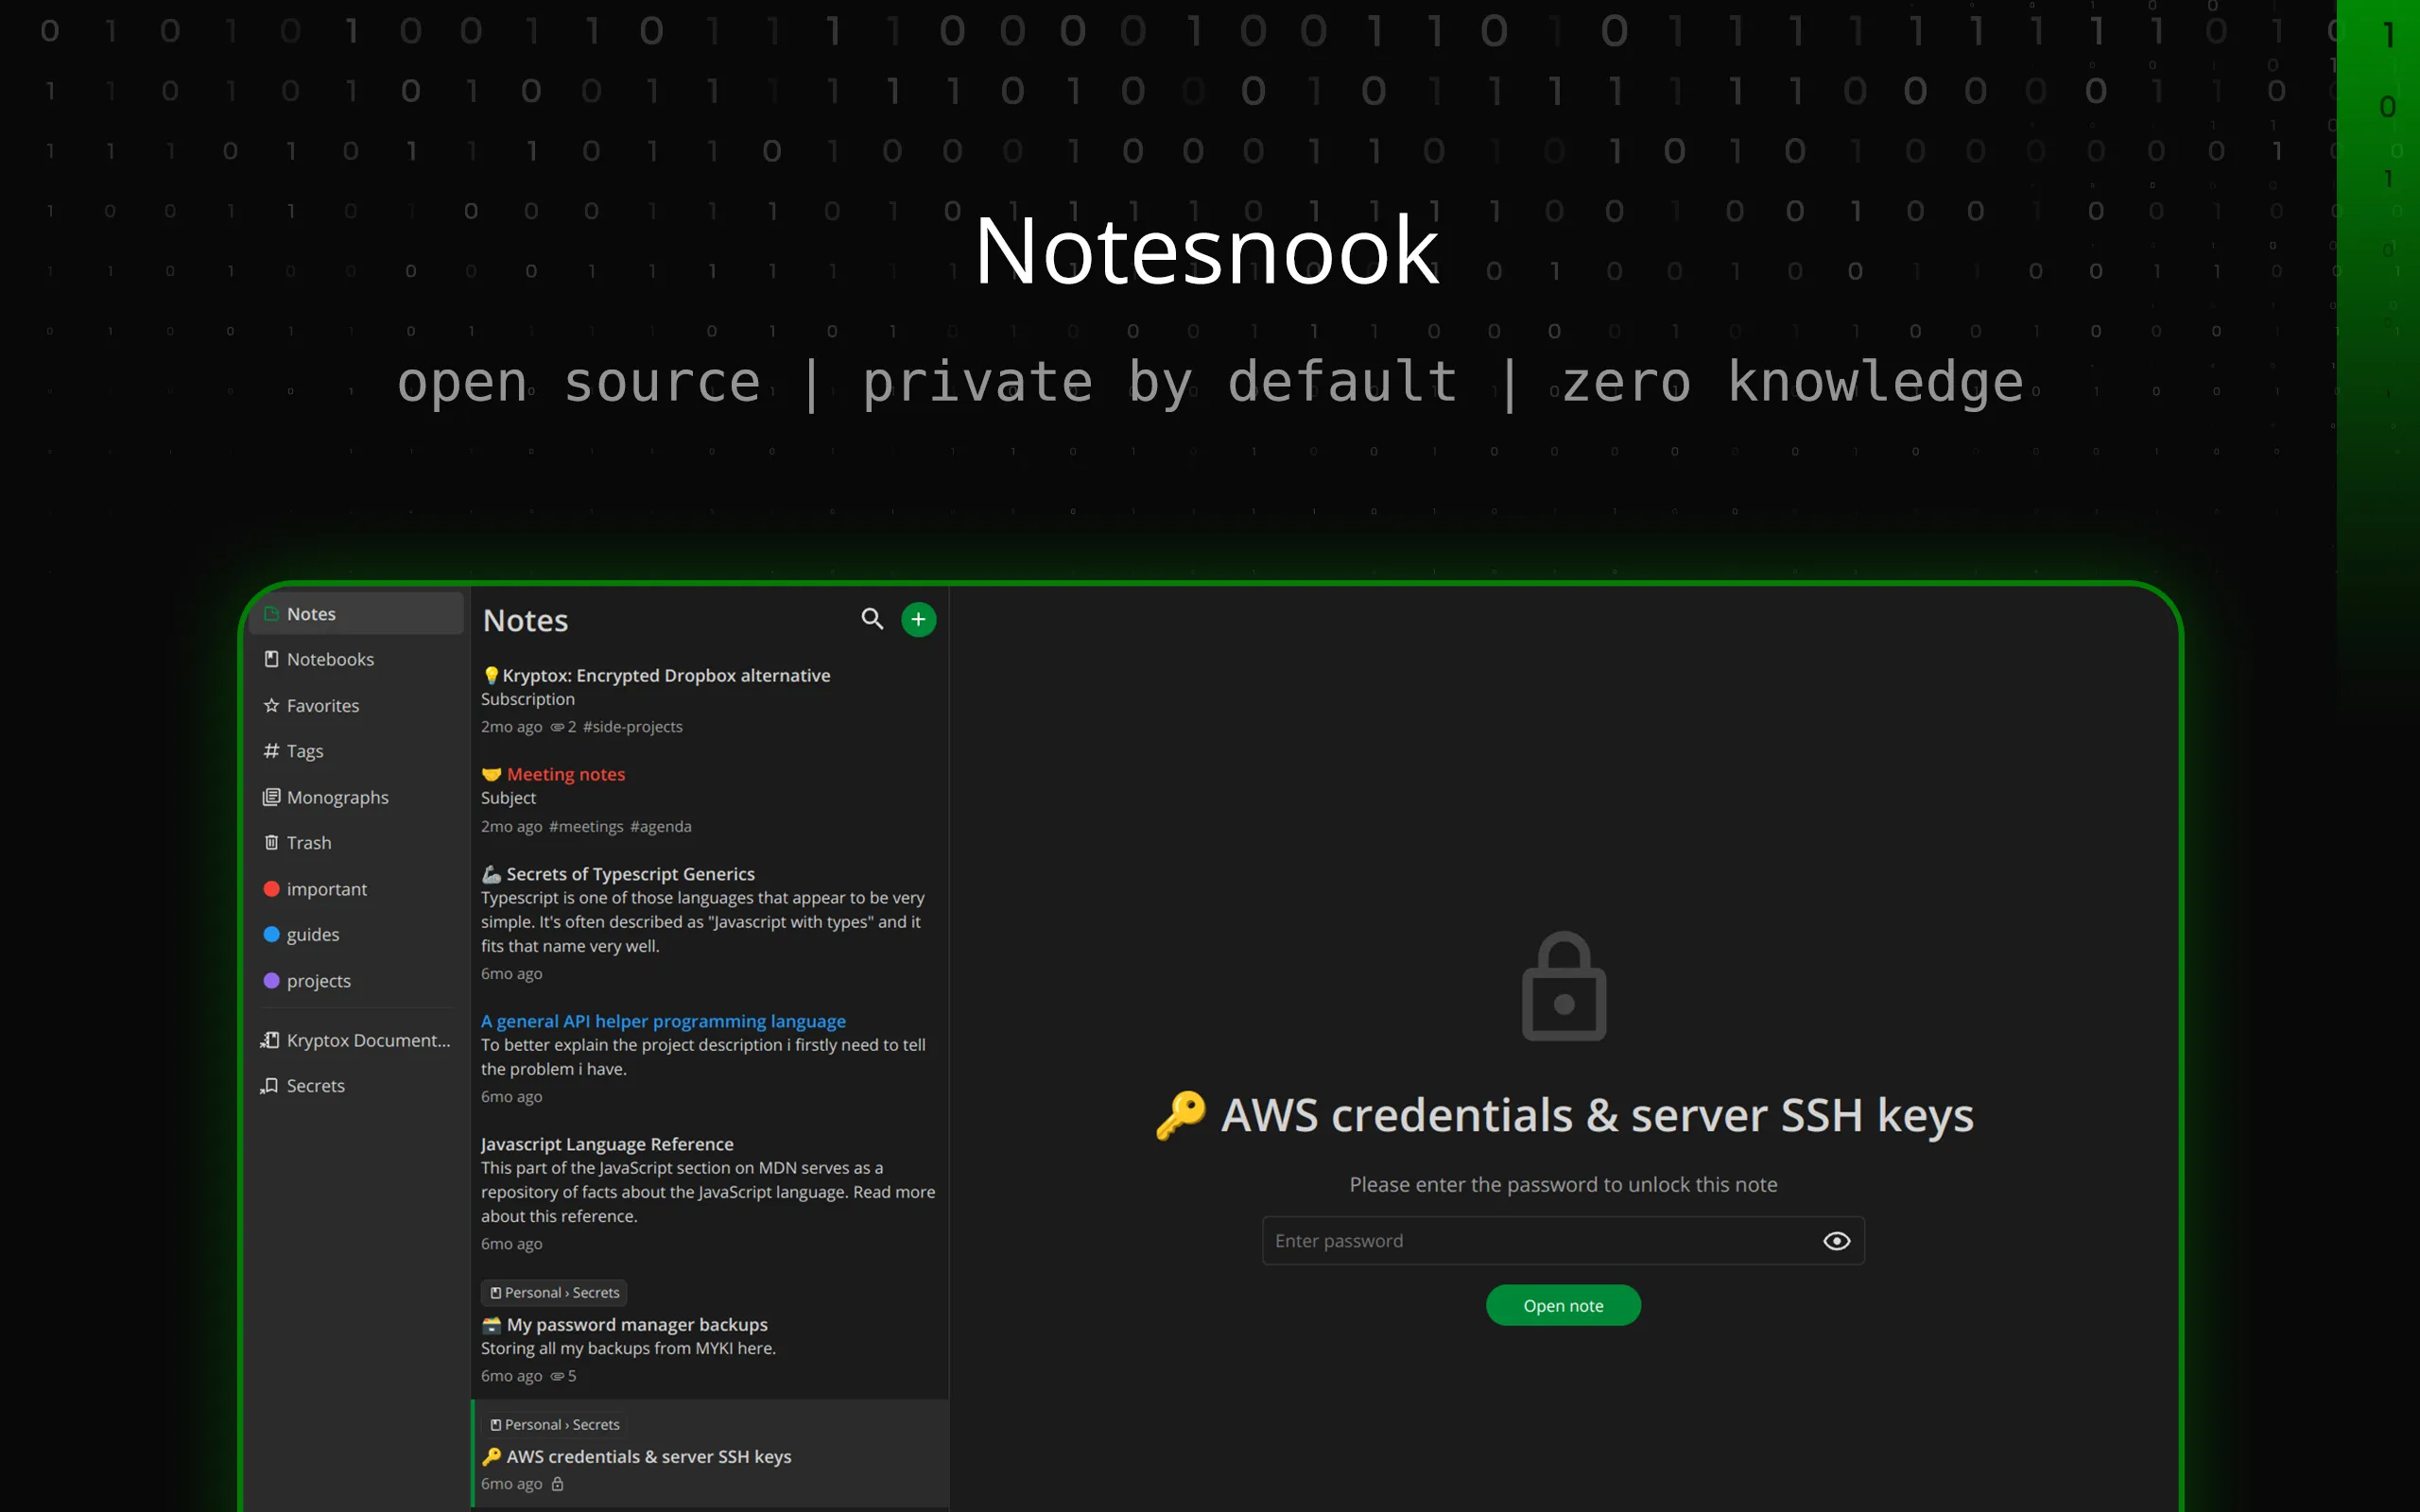Click the Personal › Secrets notebook chip
2420x1512 pixels.
pyautogui.click(x=554, y=1292)
